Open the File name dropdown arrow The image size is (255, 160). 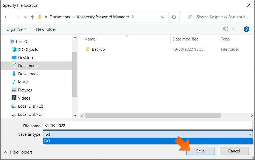[250, 126]
